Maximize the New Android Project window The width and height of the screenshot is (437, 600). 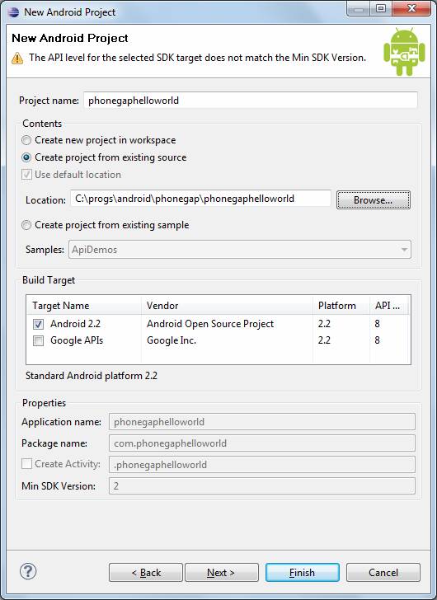(x=380, y=8)
